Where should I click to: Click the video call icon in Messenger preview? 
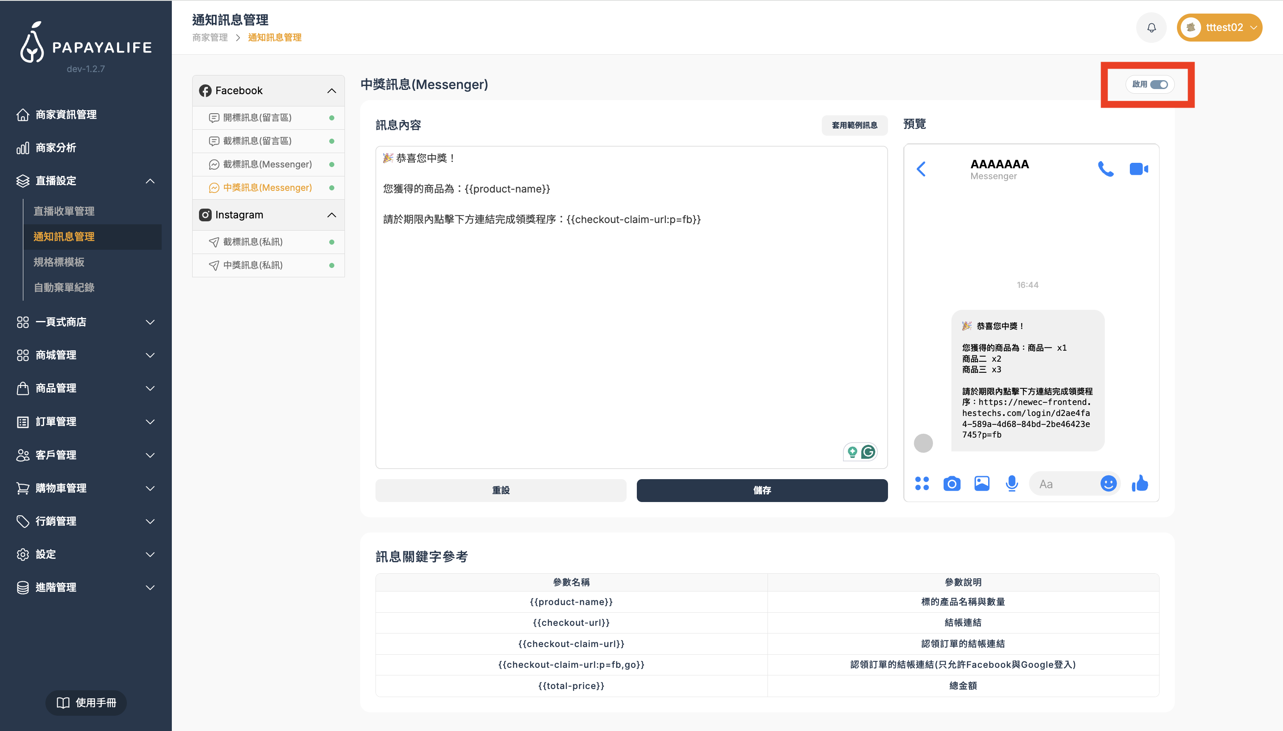point(1139,169)
